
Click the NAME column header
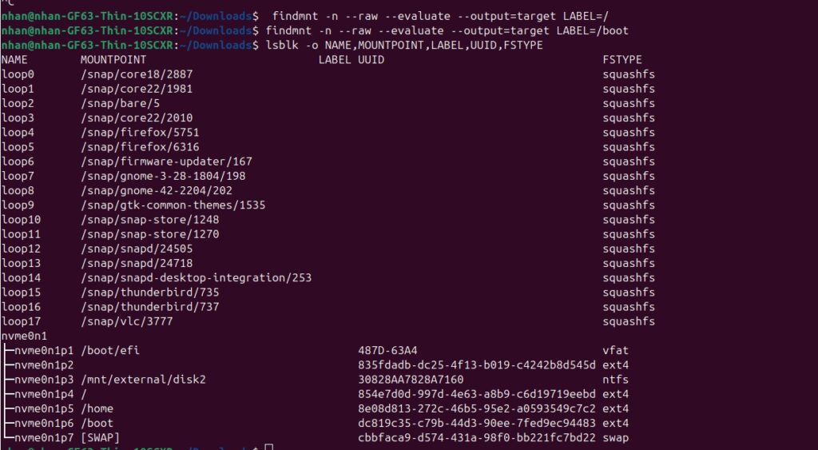[14, 60]
